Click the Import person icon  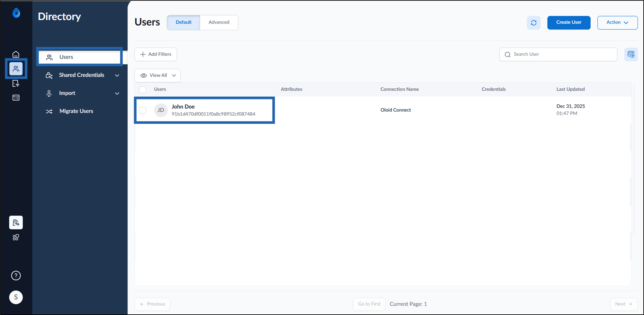[49, 93]
